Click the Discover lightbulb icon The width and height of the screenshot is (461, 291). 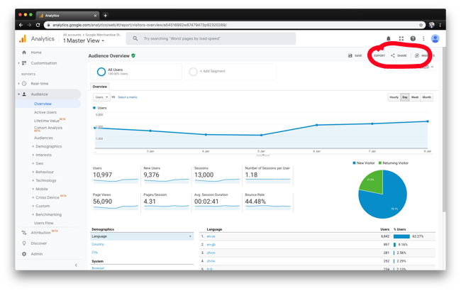coord(24,243)
